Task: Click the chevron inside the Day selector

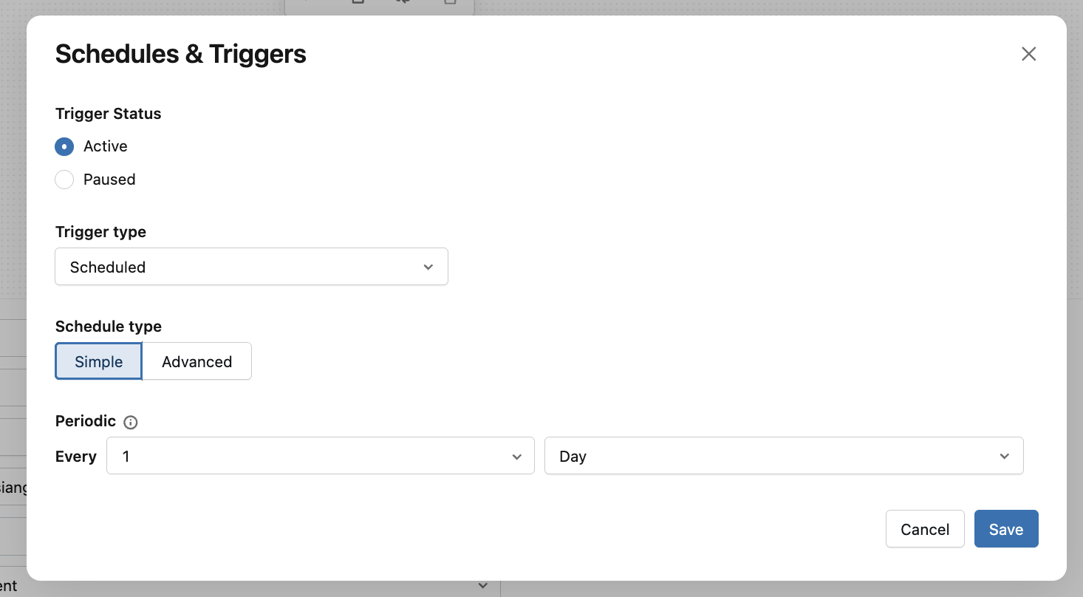Action: (1004, 456)
